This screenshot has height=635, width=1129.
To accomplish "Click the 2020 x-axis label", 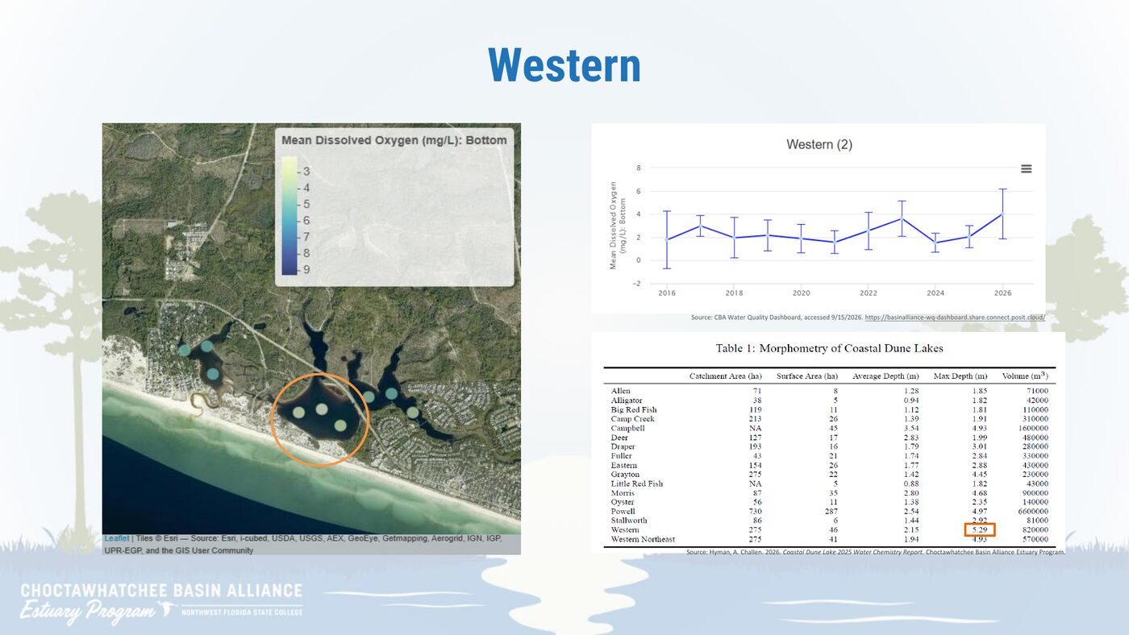I will pyautogui.click(x=801, y=293).
